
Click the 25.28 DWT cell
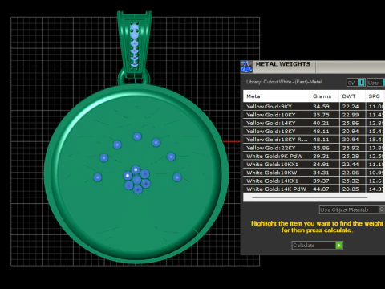(352, 156)
